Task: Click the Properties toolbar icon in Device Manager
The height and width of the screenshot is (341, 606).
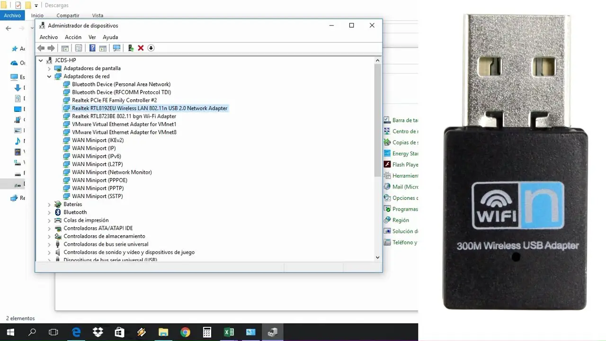Action: coord(78,48)
